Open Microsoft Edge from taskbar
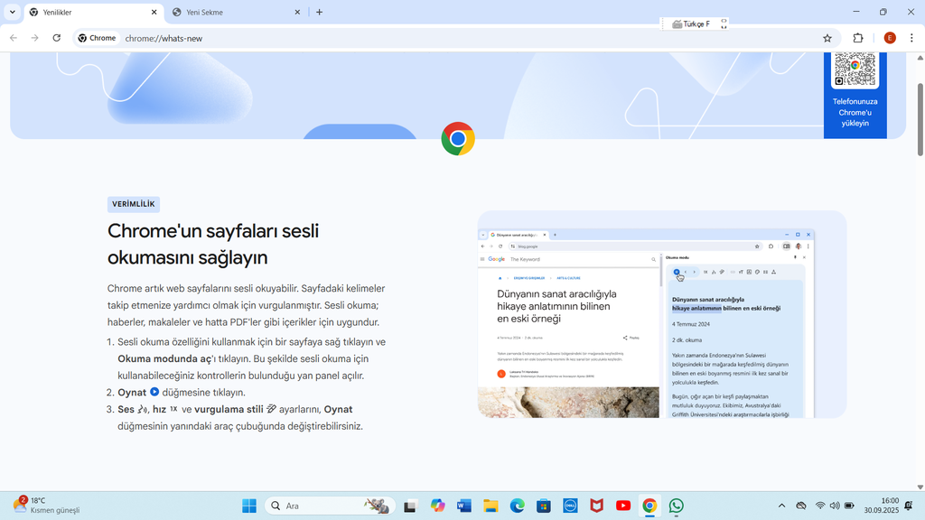This screenshot has height=520, width=925. pyautogui.click(x=518, y=506)
